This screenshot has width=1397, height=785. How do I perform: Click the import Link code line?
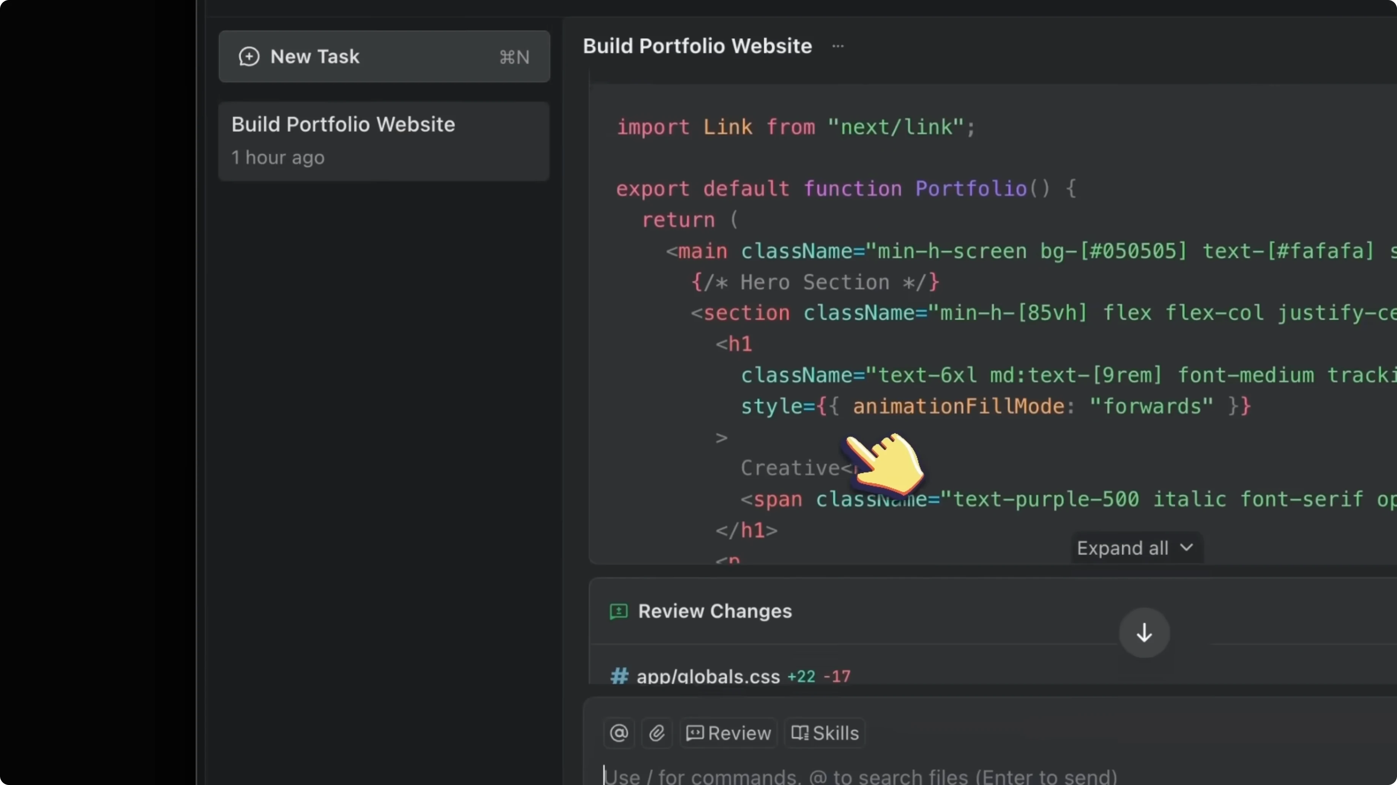pos(796,127)
